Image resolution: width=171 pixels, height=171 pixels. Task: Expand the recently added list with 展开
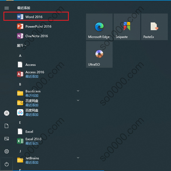click(x=22, y=45)
